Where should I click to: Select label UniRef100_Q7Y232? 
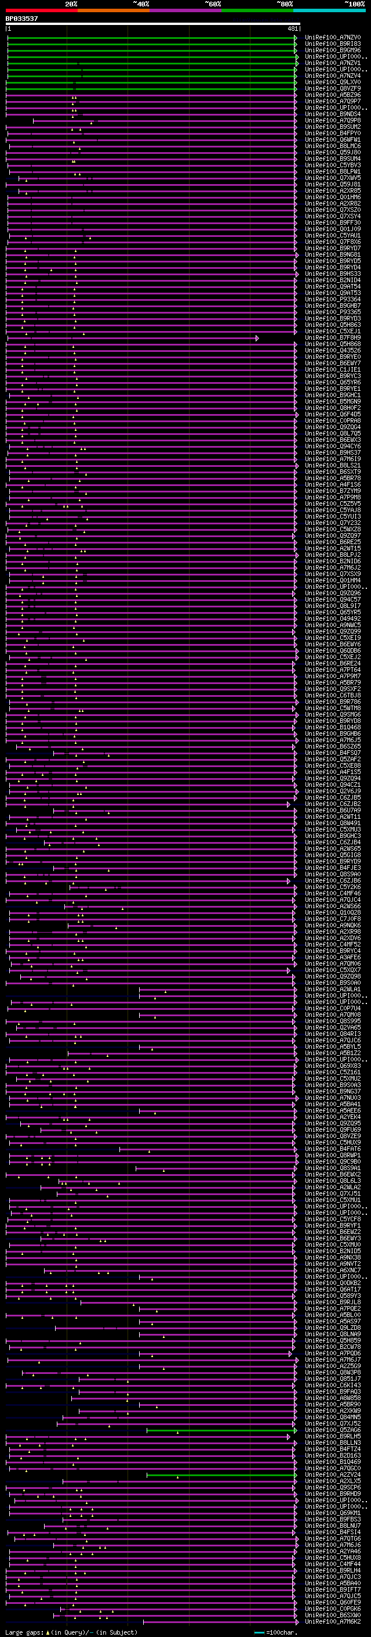point(332,523)
